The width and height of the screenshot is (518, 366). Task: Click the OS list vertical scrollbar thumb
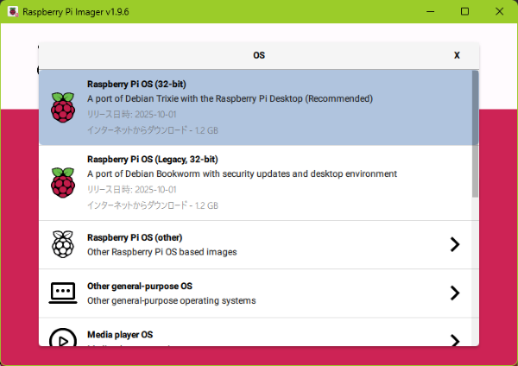click(x=475, y=134)
